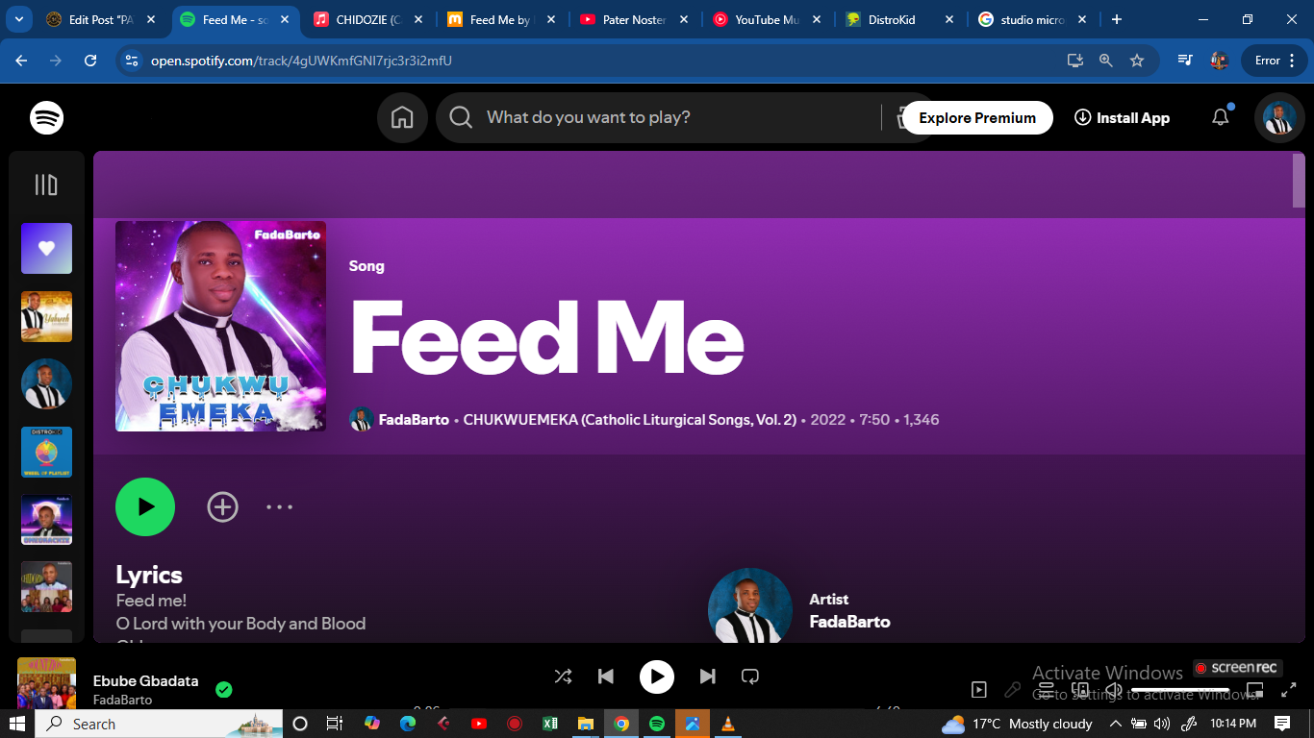Image resolution: width=1314 pixels, height=738 pixels.
Task: Click the Explore Premium button
Action: tap(977, 117)
